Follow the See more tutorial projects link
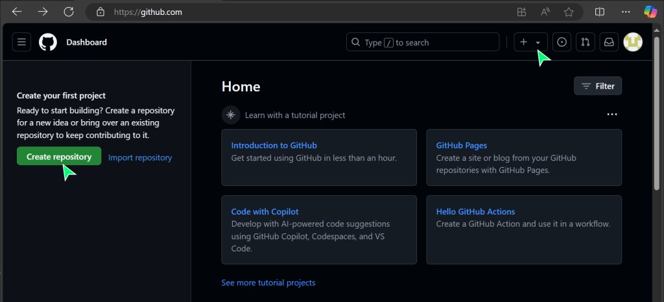Image resolution: width=664 pixels, height=302 pixels. pos(268,283)
